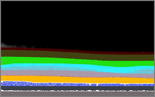Click the speckled boundary between mauve and orange

[77, 77]
